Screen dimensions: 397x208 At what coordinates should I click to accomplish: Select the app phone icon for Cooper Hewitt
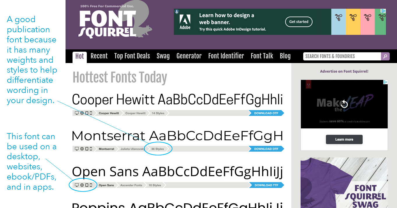coord(91,113)
